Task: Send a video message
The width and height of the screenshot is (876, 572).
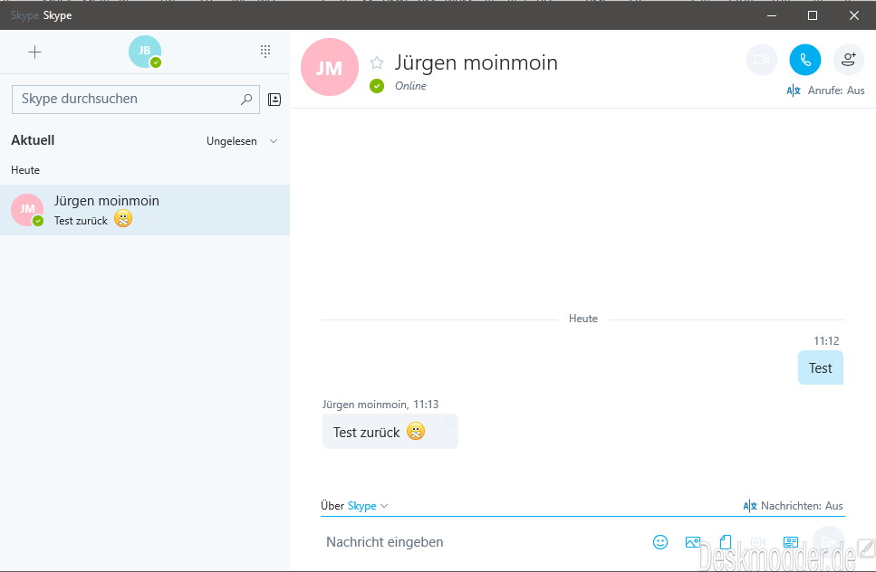Action: (757, 542)
